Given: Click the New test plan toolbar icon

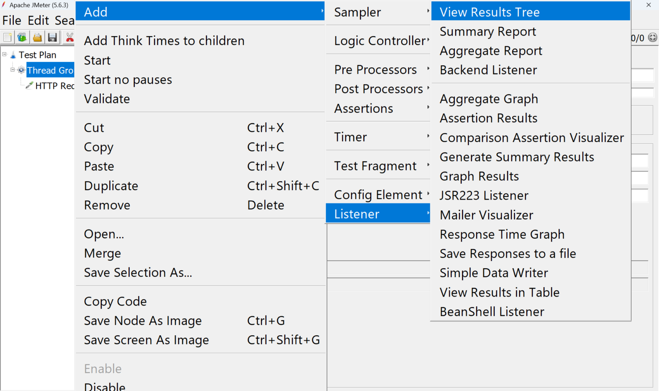Looking at the screenshot, I should tap(7, 37).
